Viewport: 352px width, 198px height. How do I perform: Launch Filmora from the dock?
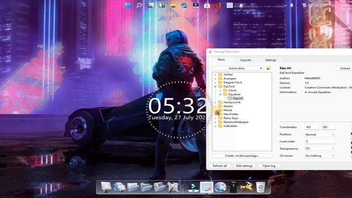coord(193,187)
